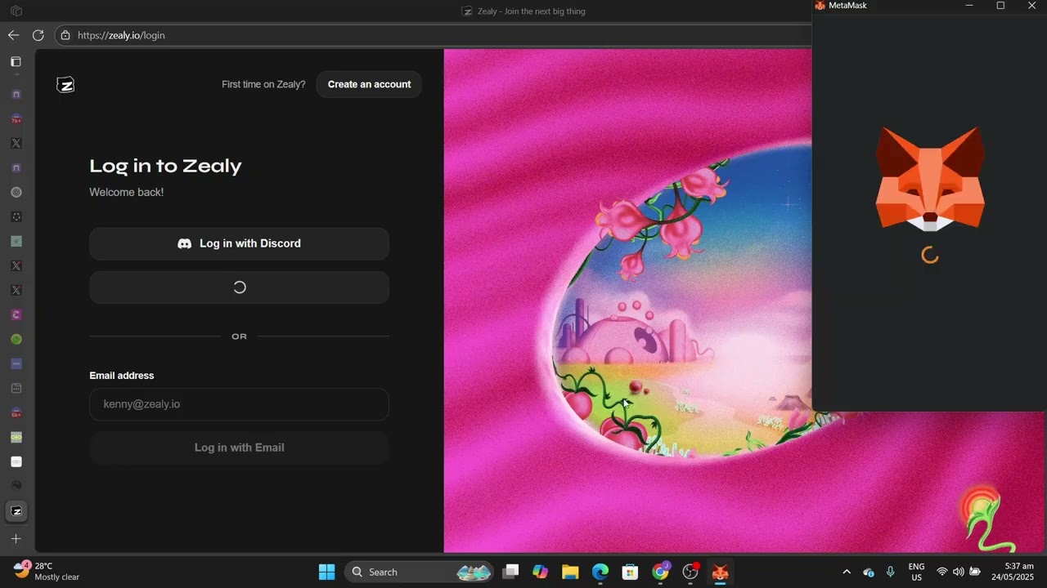
Task: Click the MetaMask fox logo
Action: 930,180
